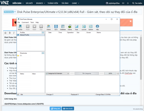The width and height of the screenshot is (144, 111).
Task: Click the Reset toolbar icon
Action: tap(34, 27)
